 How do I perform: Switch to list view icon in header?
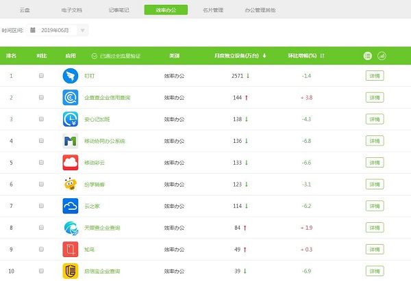[x=367, y=56]
